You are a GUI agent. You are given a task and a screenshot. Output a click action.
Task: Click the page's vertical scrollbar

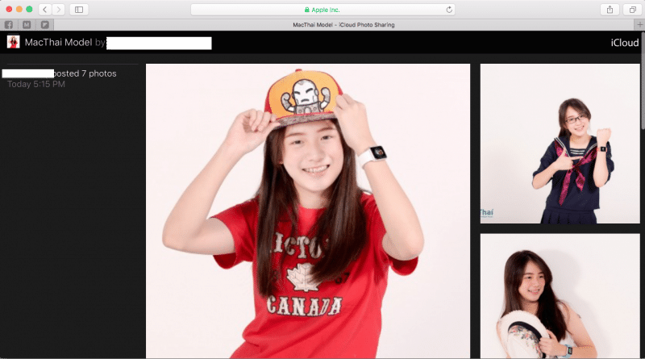[x=643, y=82]
